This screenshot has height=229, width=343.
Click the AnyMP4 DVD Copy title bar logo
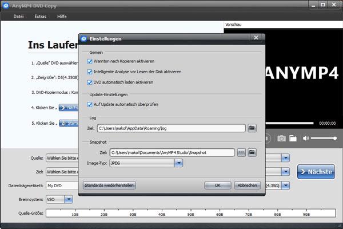pyautogui.click(x=6, y=5)
